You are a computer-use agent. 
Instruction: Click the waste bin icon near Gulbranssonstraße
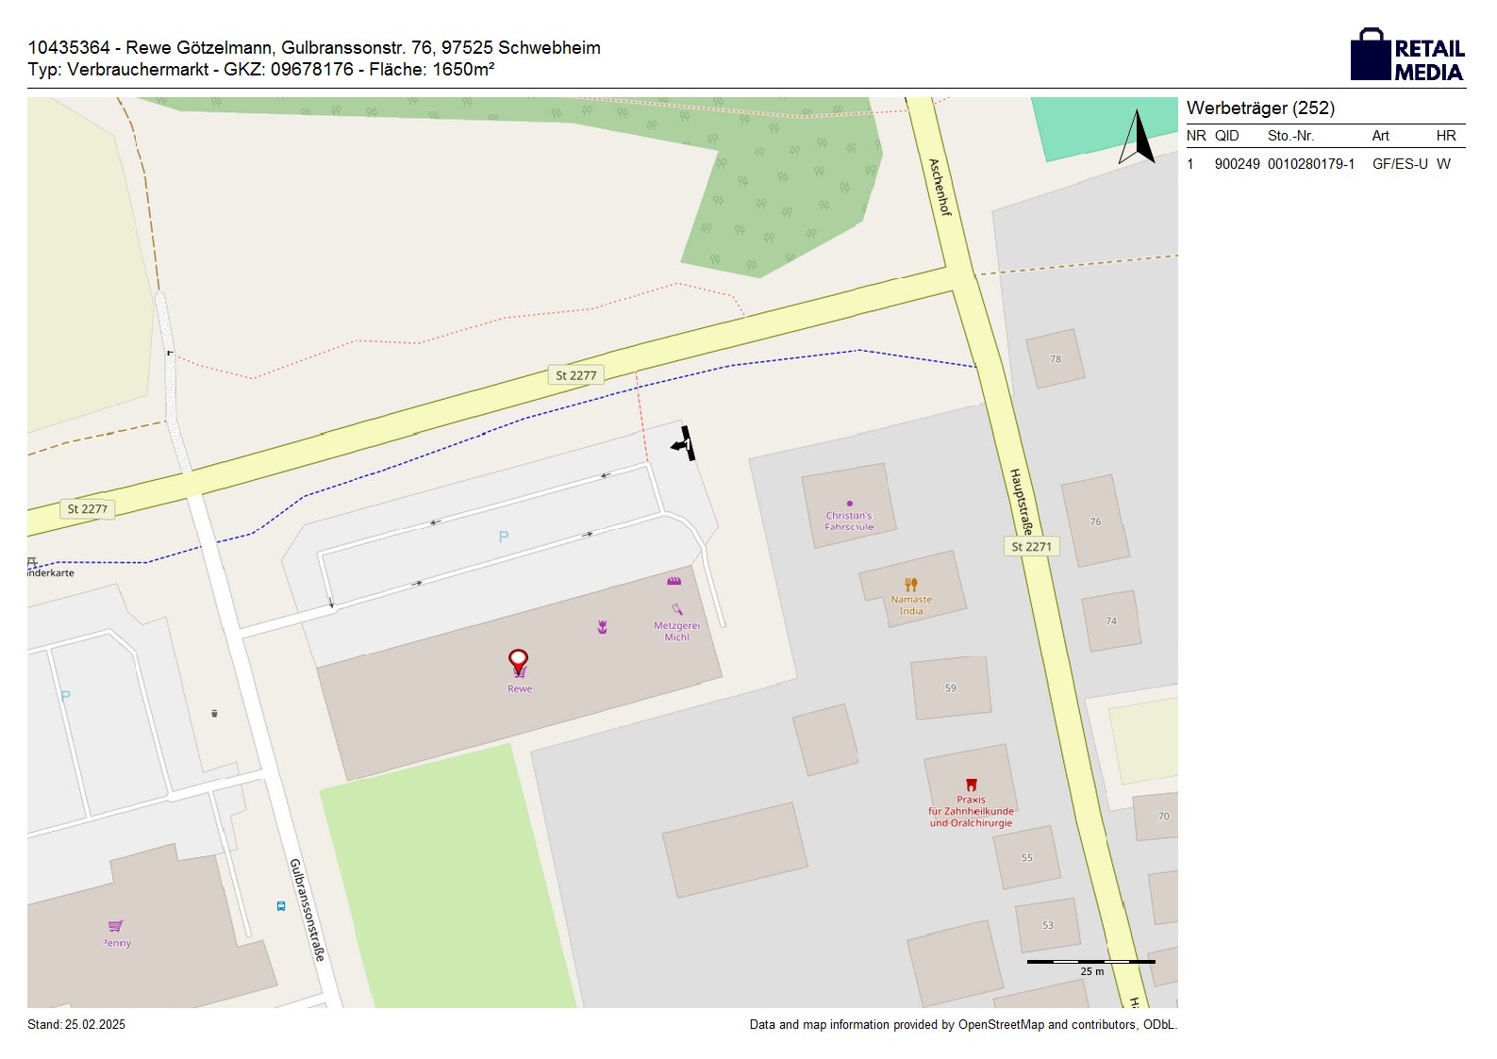coord(214,713)
